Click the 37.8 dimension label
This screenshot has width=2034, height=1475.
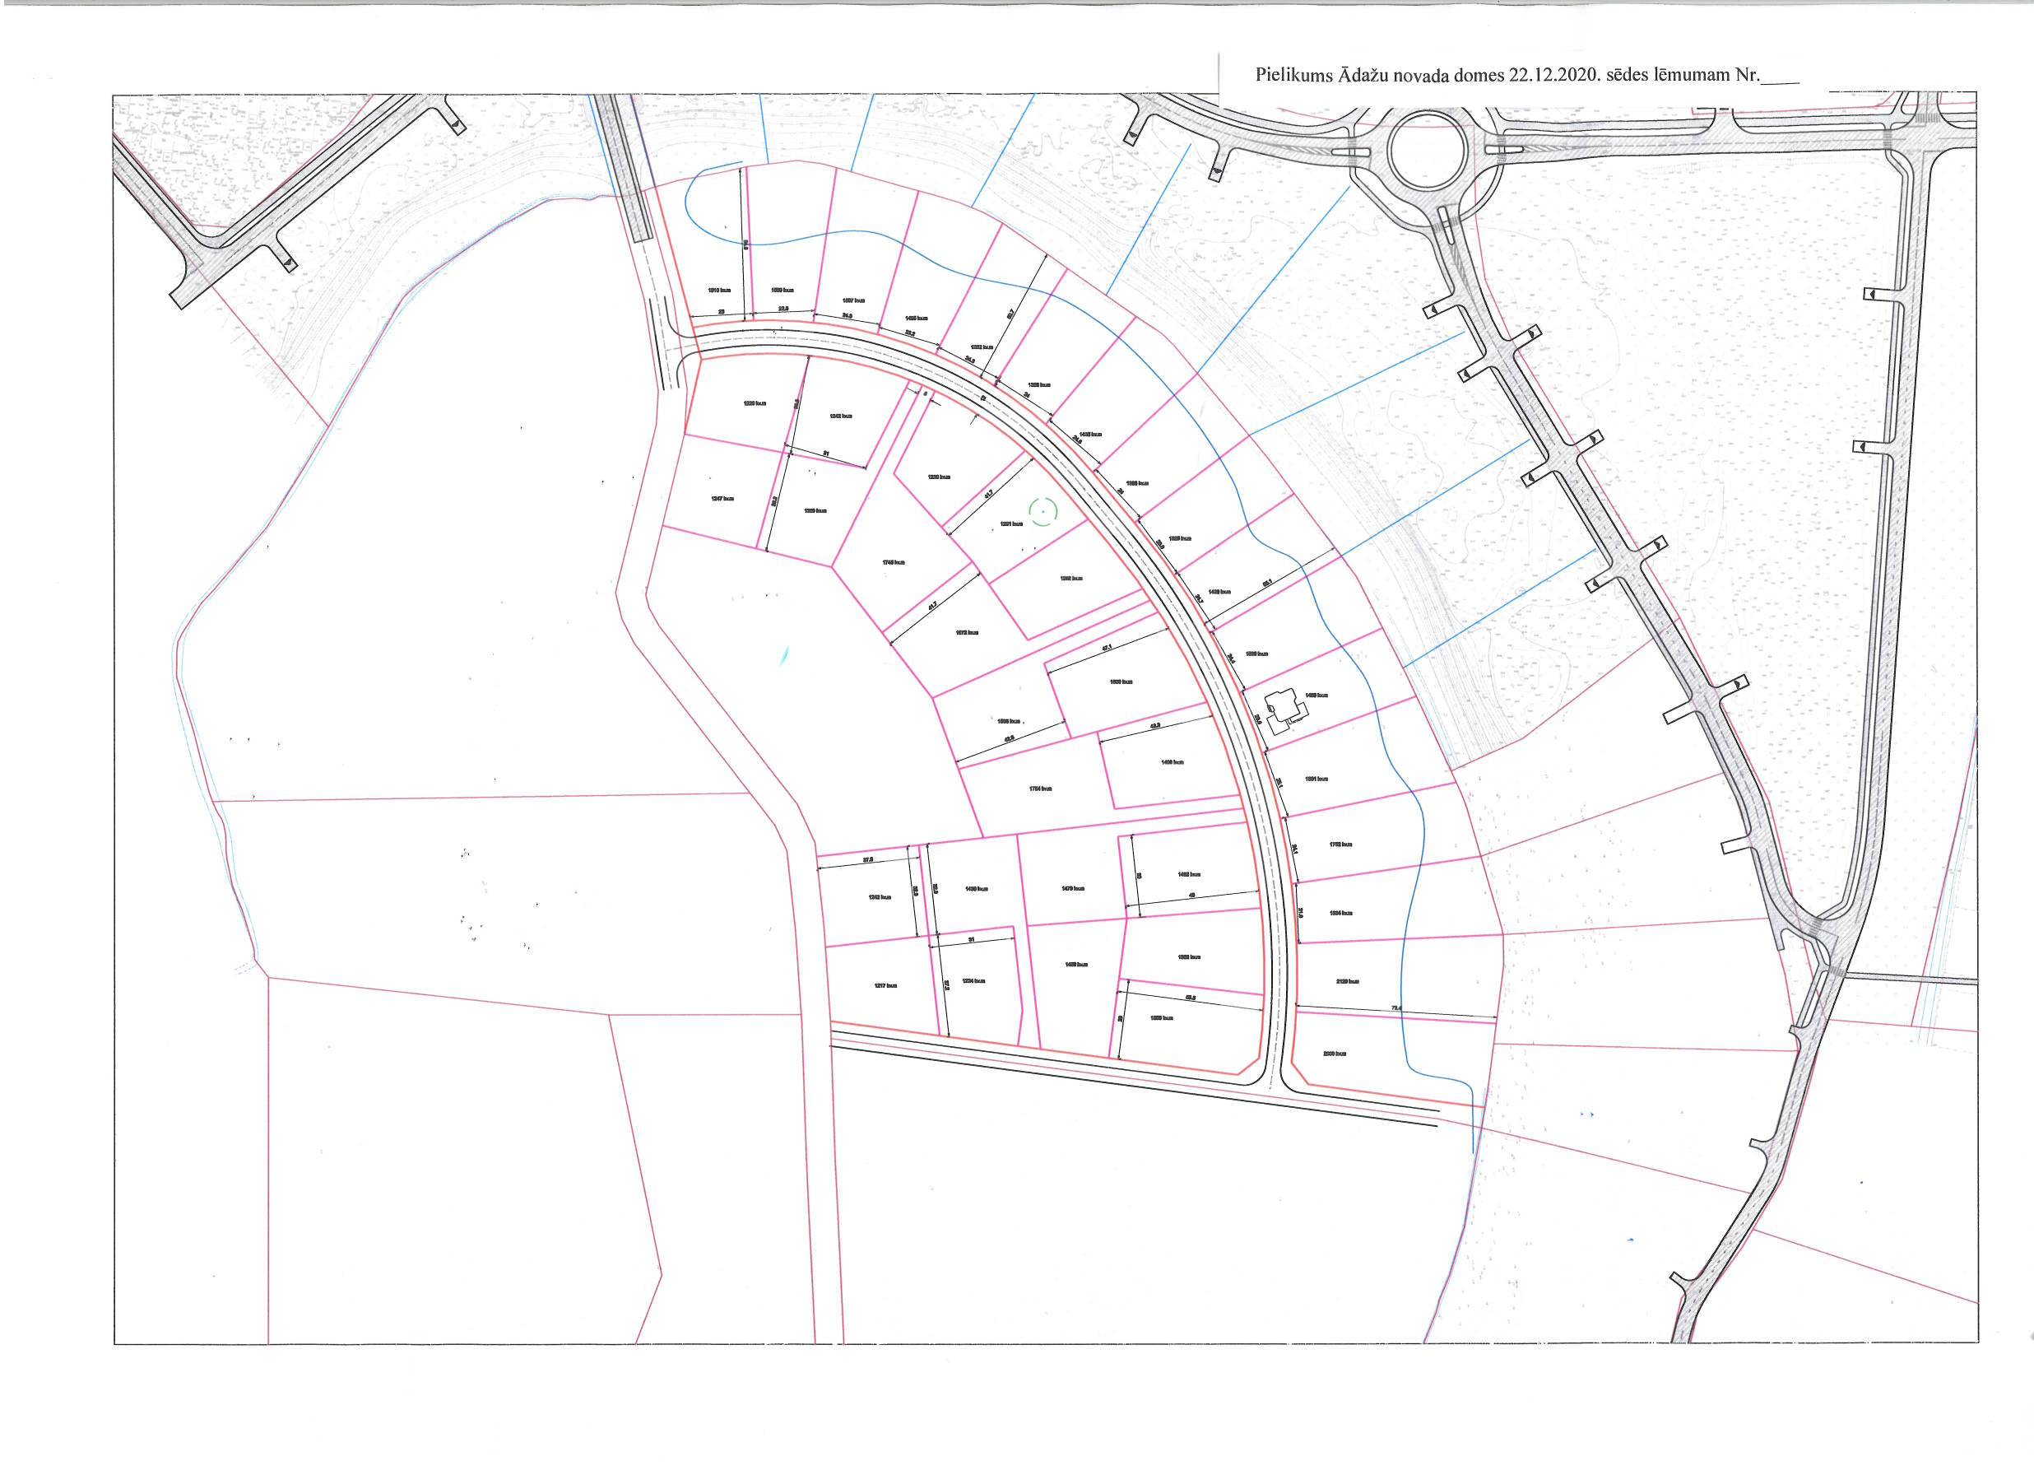867,860
